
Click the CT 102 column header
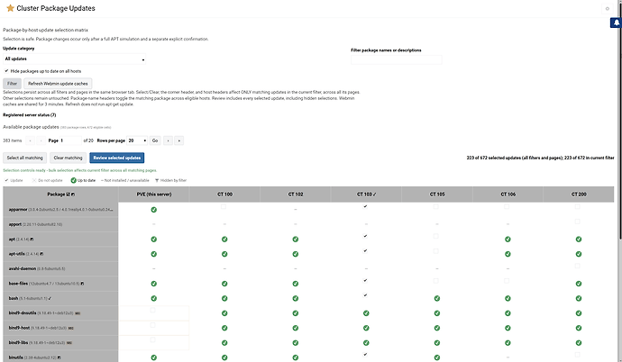pos(296,195)
